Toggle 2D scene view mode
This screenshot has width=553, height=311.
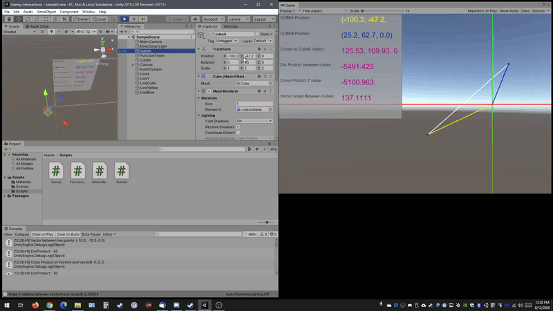pyautogui.click(x=42, y=32)
